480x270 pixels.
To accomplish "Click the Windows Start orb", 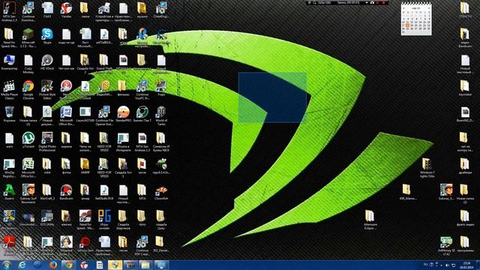I will (7, 265).
